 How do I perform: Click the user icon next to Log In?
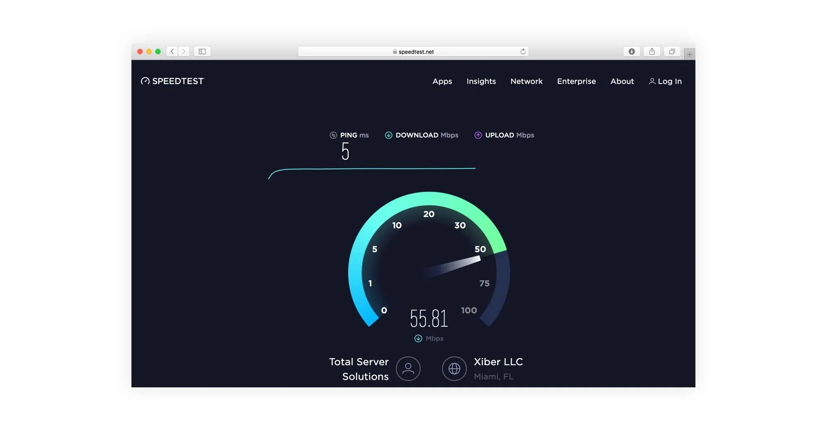(x=653, y=81)
